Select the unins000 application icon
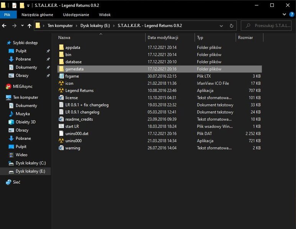The width and height of the screenshot is (296, 229). click(x=61, y=141)
